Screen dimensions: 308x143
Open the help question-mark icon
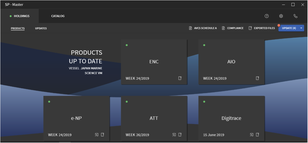coord(267,16)
